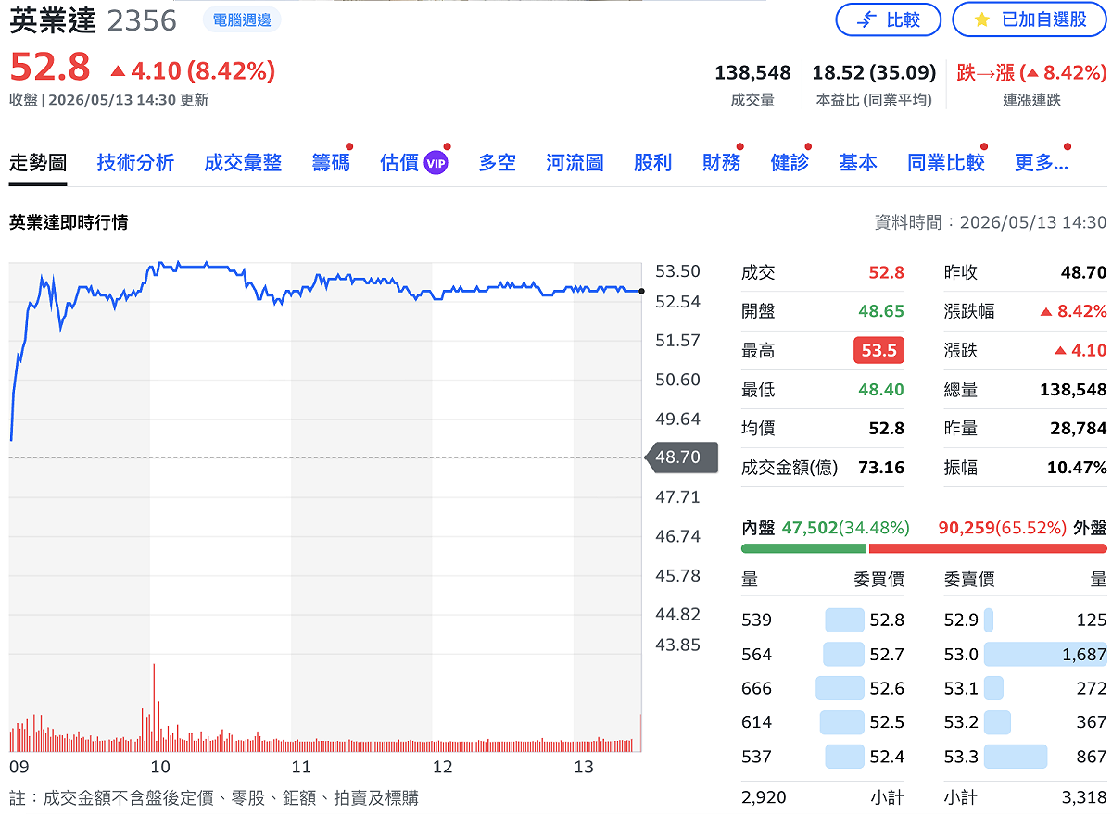Open the 河流圖 tab

click(575, 163)
